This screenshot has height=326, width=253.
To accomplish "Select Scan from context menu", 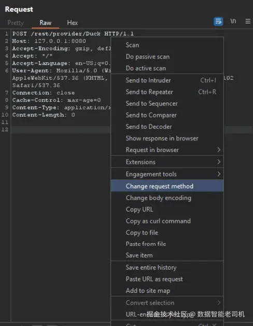I will click(167, 45).
